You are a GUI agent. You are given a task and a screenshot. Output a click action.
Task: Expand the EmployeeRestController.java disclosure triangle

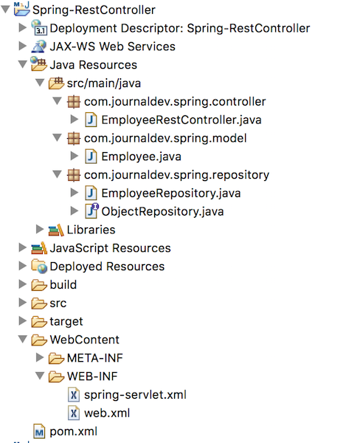click(x=75, y=119)
